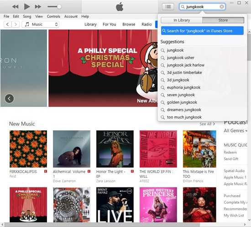Viewport: 251px width, 227px height.
Task: Open the Account menu
Action: click(x=71, y=16)
